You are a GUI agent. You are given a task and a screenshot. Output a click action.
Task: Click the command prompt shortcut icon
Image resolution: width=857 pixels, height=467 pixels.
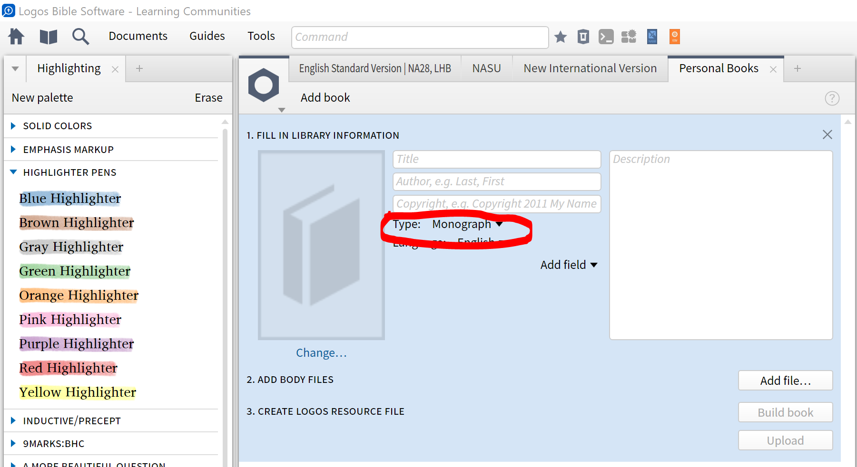coord(606,37)
